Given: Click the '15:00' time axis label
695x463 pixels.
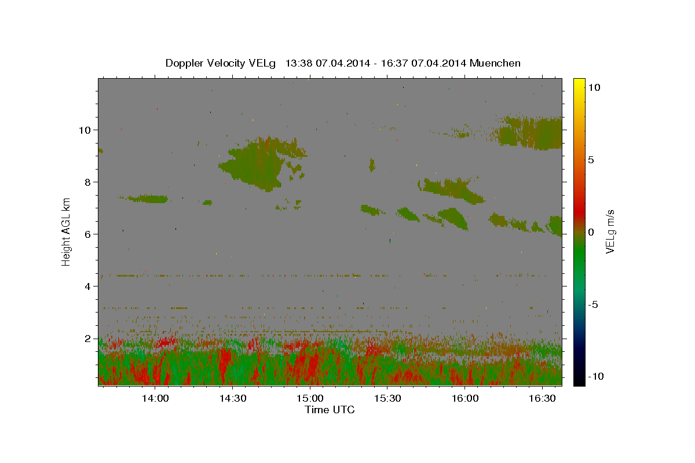Looking at the screenshot, I should tap(310, 398).
